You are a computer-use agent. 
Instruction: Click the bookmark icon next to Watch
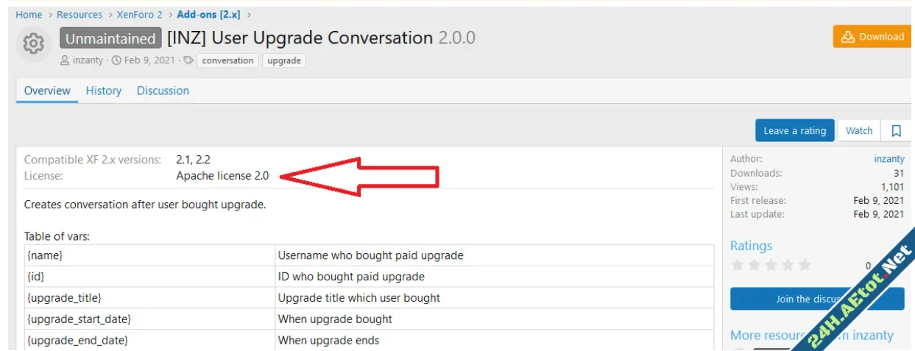tap(896, 131)
